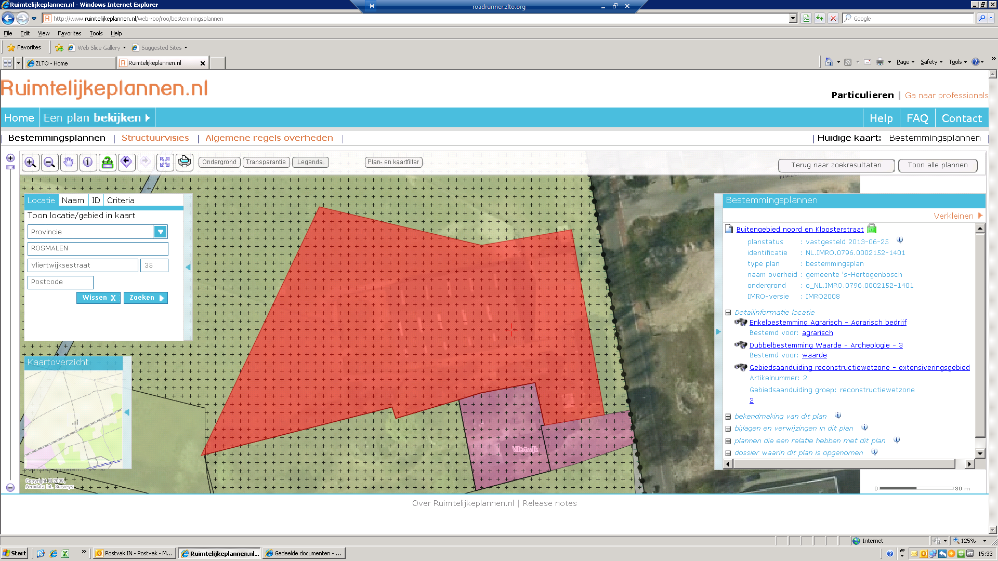The width and height of the screenshot is (998, 561).
Task: Switch to ID search tab
Action: (x=96, y=201)
